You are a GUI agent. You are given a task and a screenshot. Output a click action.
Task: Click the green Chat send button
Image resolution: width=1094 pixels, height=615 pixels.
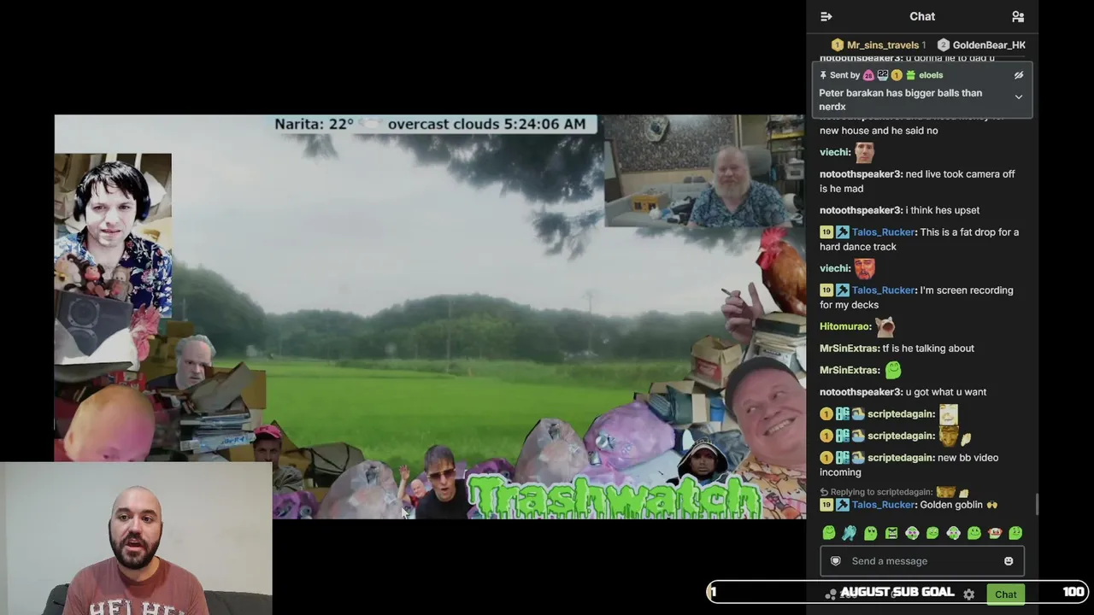1005,594
